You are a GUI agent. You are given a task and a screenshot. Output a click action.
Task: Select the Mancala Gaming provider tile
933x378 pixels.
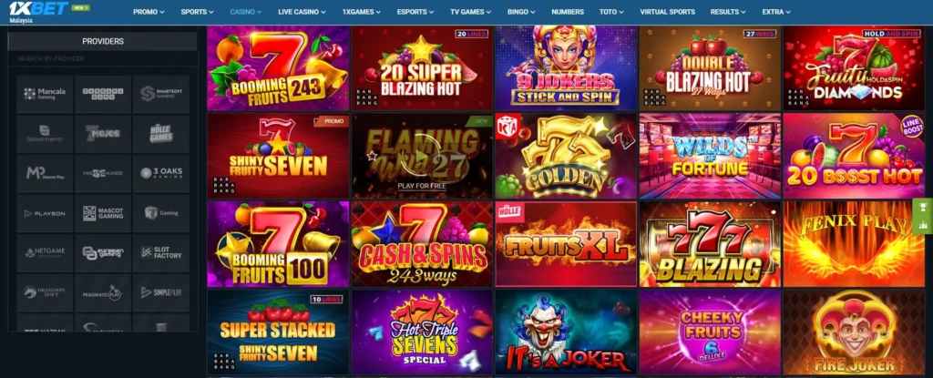click(45, 94)
